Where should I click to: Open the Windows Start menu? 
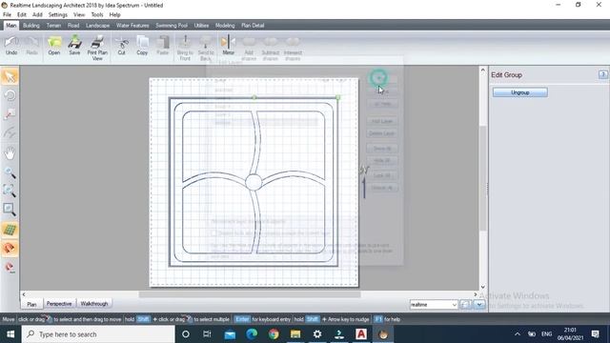pyautogui.click(x=10, y=334)
